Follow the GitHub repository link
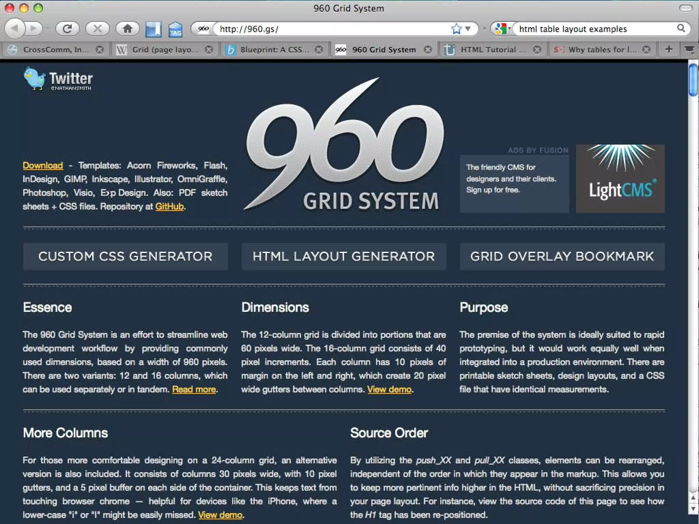 click(169, 206)
